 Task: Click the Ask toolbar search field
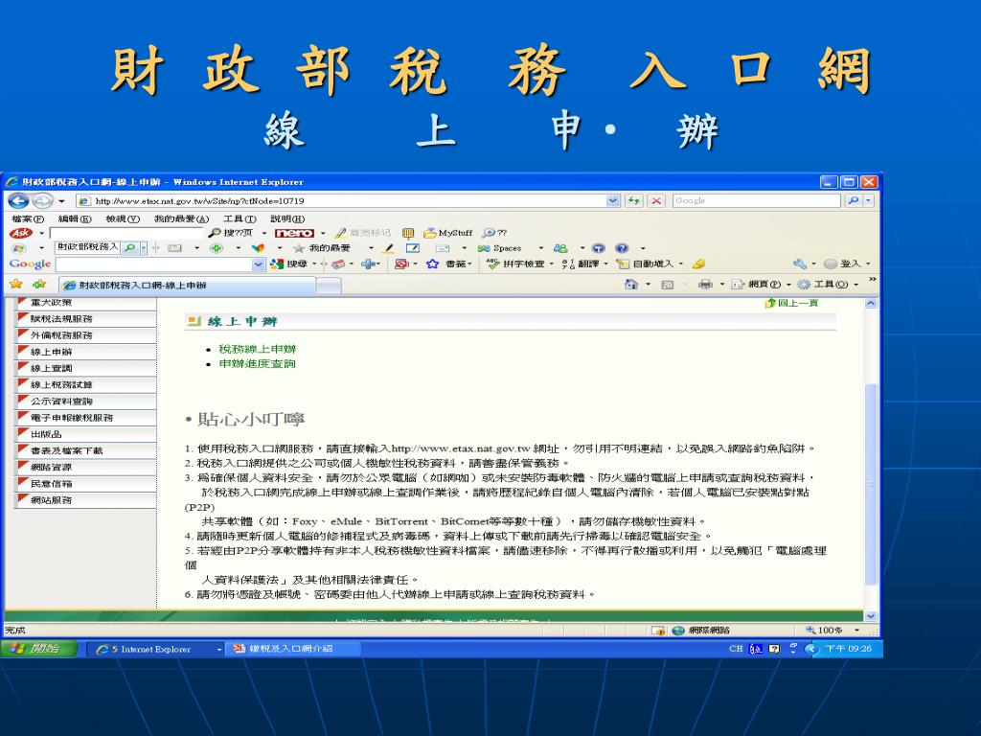pos(126,233)
